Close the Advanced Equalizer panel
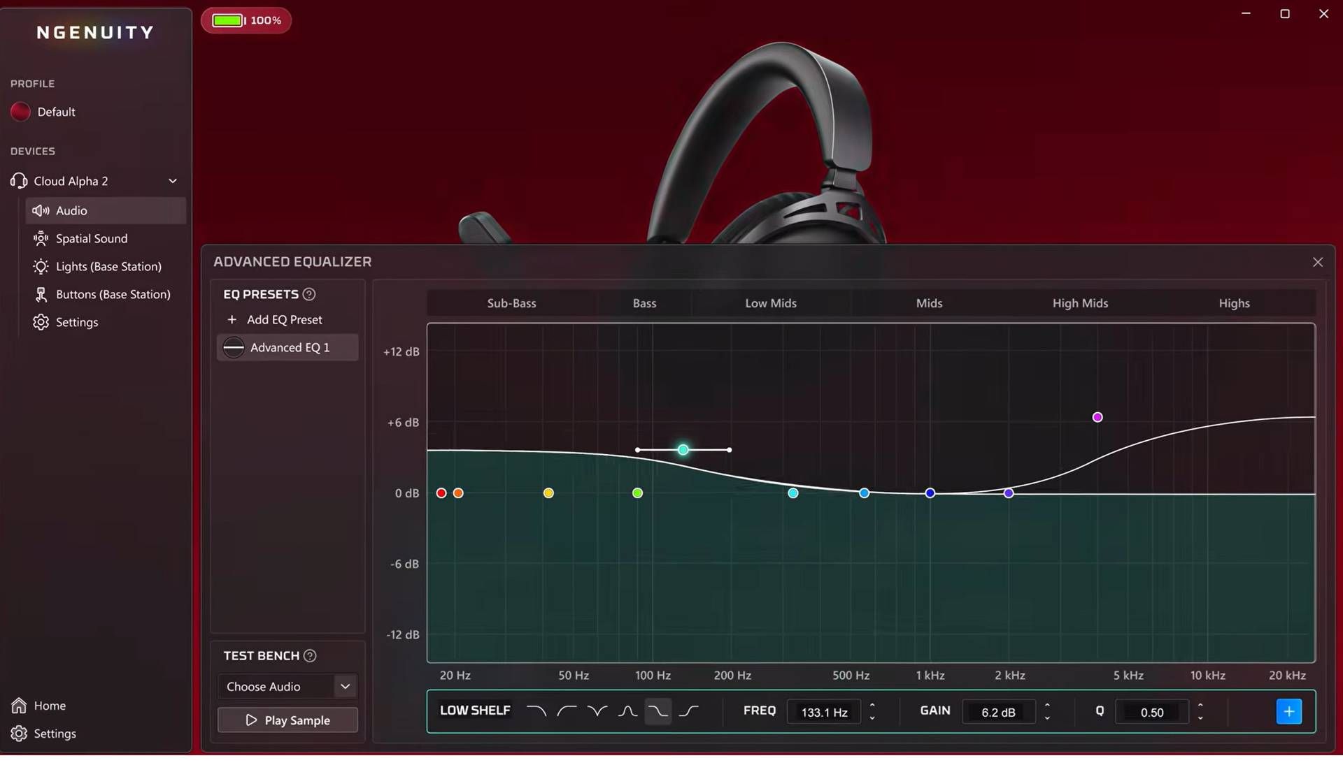1343x772 pixels. coord(1318,262)
